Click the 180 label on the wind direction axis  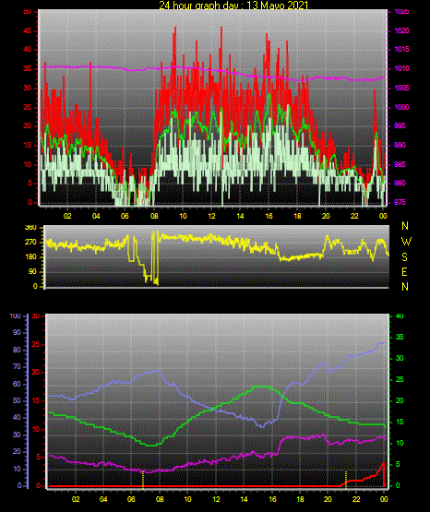(x=30, y=257)
